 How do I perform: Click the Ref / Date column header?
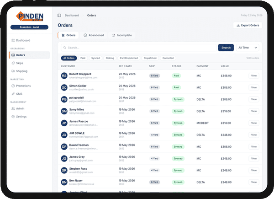tap(125, 66)
